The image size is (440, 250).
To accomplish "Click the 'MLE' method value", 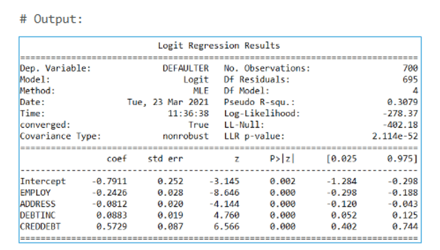I will coord(201,91).
